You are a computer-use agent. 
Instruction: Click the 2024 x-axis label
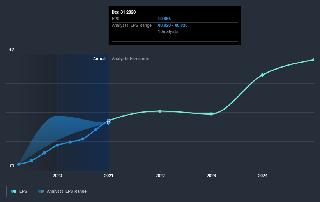262,176
